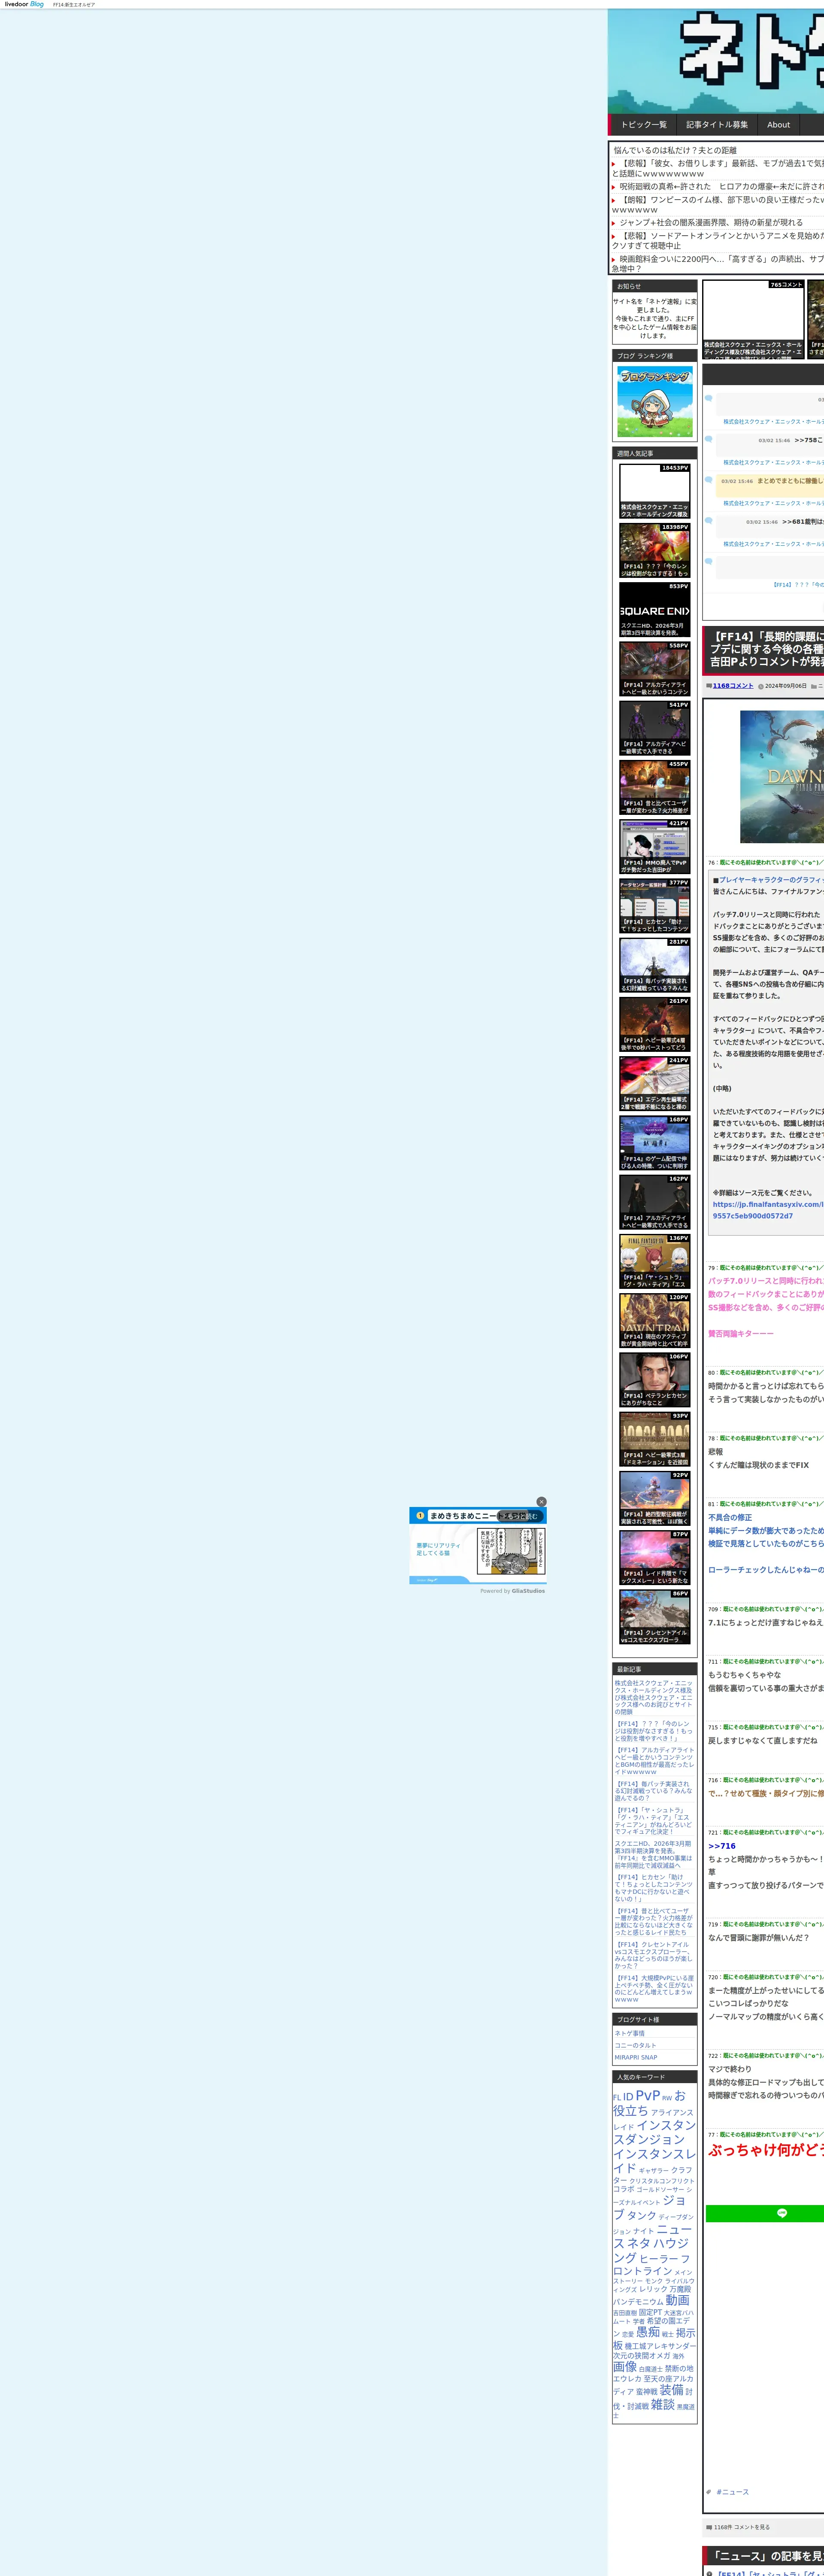Click the tag icon beside #ニュース

click(709, 2491)
